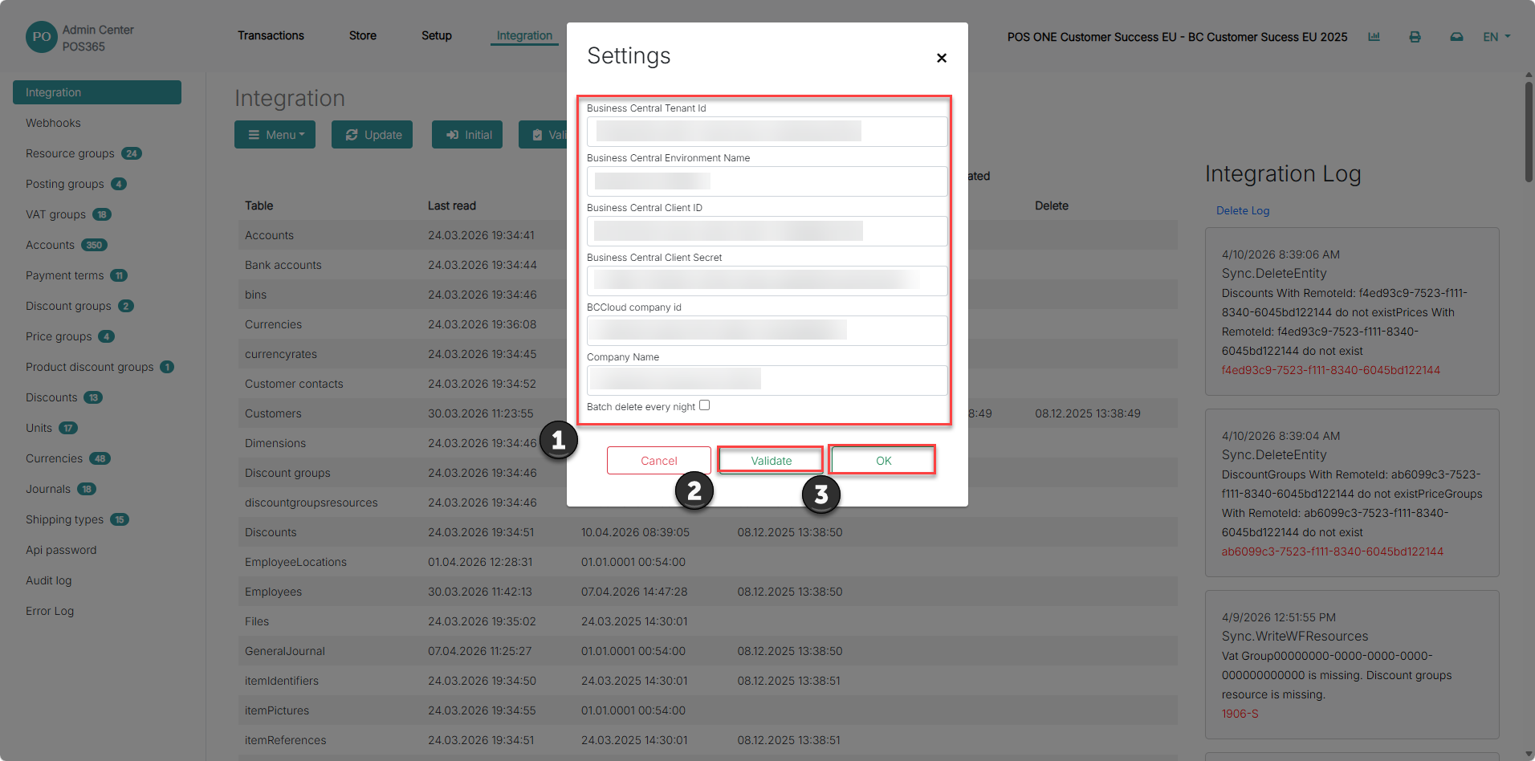The height and width of the screenshot is (761, 1535).
Task: Click red ID link ab6099c3 in log
Action: (x=1333, y=551)
